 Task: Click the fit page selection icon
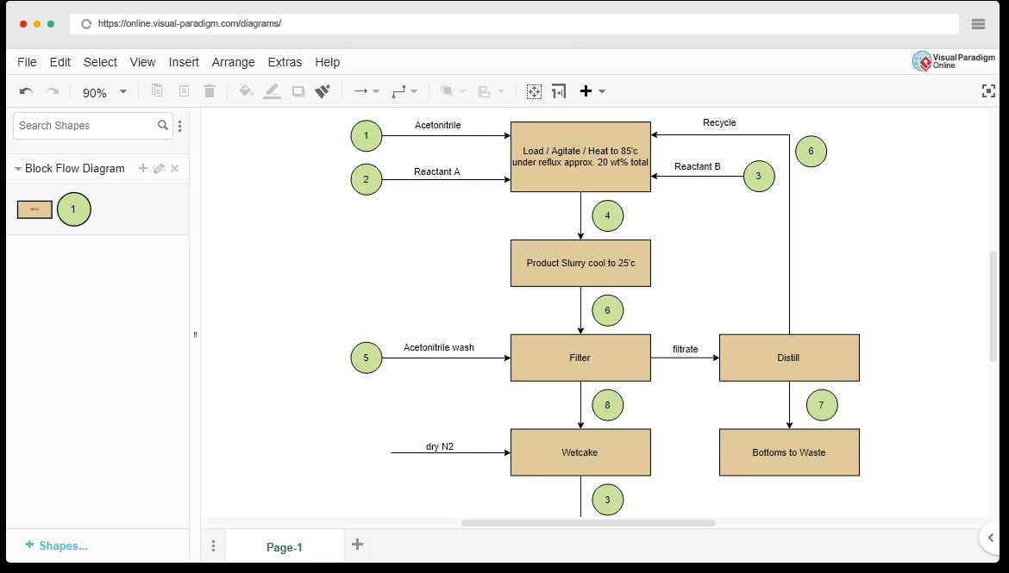point(534,91)
